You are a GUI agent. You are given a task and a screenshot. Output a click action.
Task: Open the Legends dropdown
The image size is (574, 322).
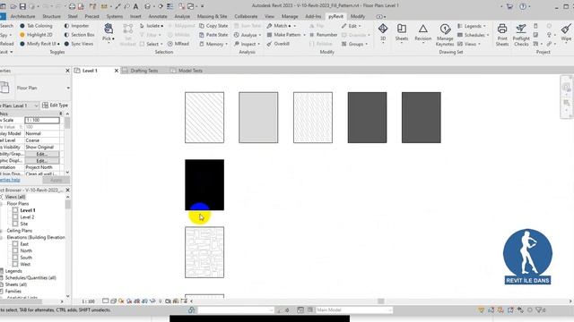click(472, 26)
